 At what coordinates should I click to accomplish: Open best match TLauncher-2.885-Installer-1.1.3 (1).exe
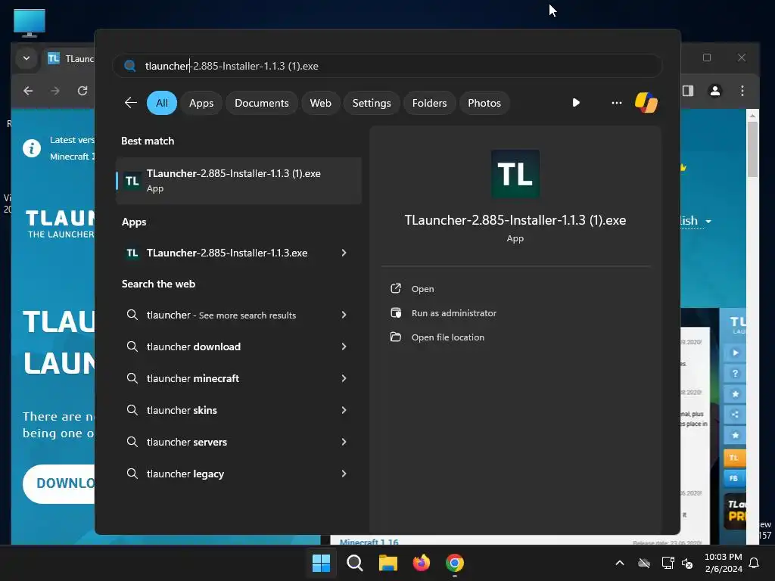pyautogui.click(x=238, y=180)
